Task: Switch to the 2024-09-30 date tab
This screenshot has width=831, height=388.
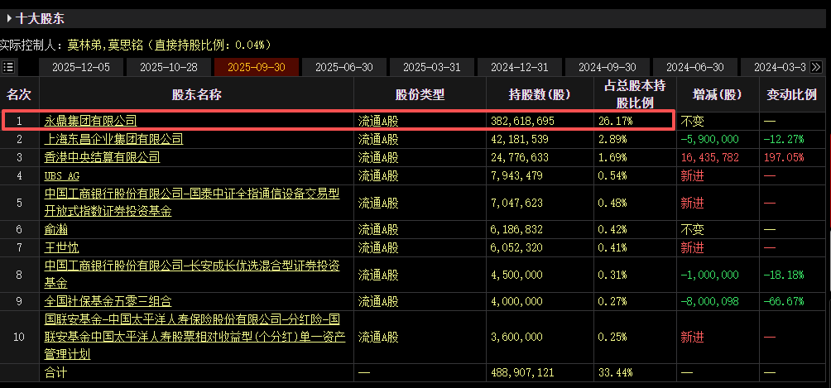Action: (x=608, y=67)
